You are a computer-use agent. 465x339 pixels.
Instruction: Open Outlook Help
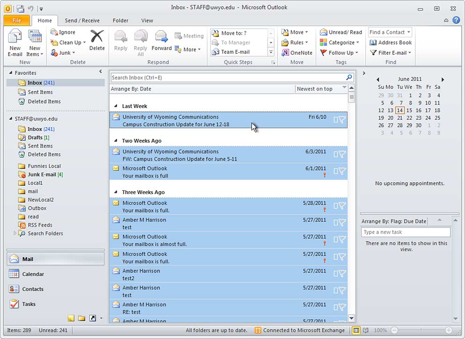tap(456, 20)
